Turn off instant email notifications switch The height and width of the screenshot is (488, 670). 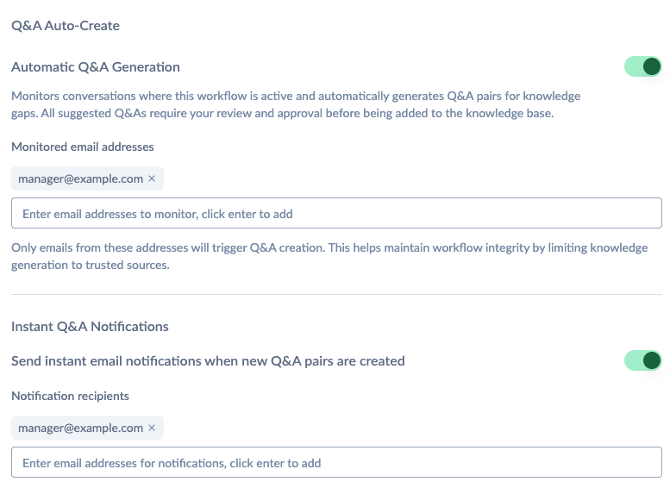coord(642,360)
